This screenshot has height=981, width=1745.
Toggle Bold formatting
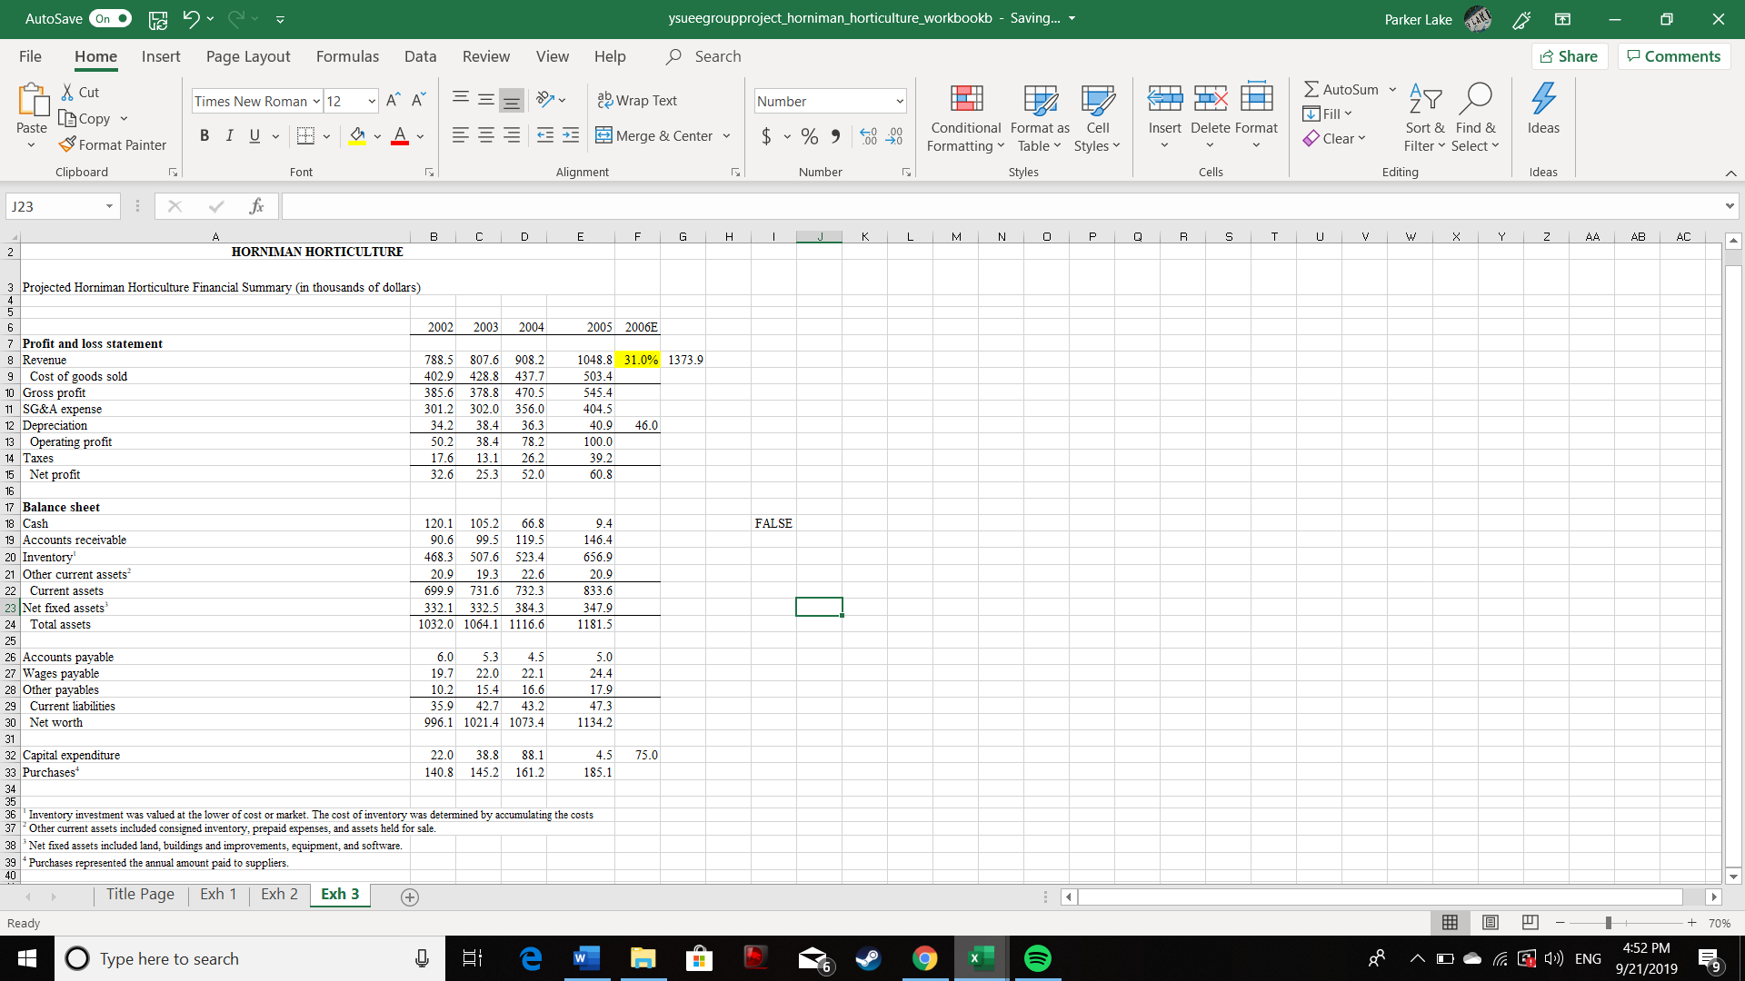(204, 135)
